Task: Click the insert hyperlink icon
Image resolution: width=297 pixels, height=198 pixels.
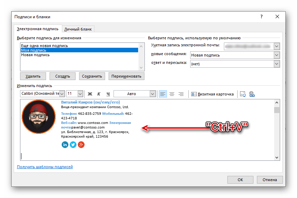Action: (252, 94)
